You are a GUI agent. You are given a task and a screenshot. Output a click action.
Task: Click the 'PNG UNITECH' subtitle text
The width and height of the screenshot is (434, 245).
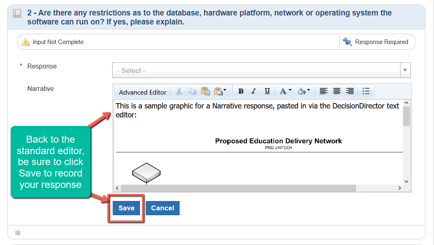point(278,148)
